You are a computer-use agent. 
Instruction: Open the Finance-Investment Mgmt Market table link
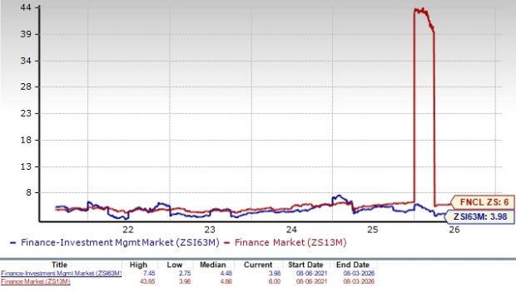62,273
